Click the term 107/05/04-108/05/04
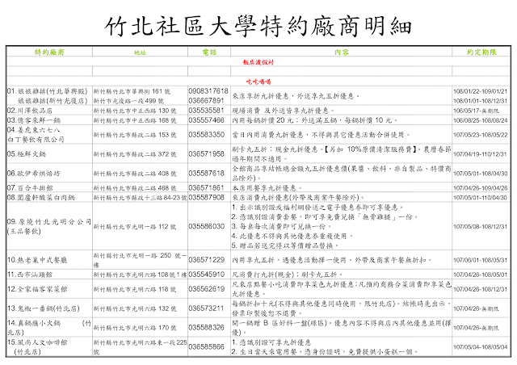Screen dimensions: 517x365 481,347
